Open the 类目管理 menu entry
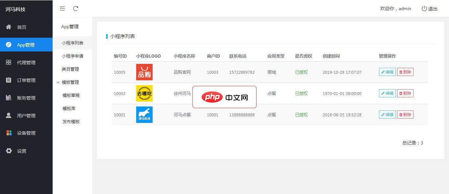This screenshot has height=194, width=449. point(71,69)
